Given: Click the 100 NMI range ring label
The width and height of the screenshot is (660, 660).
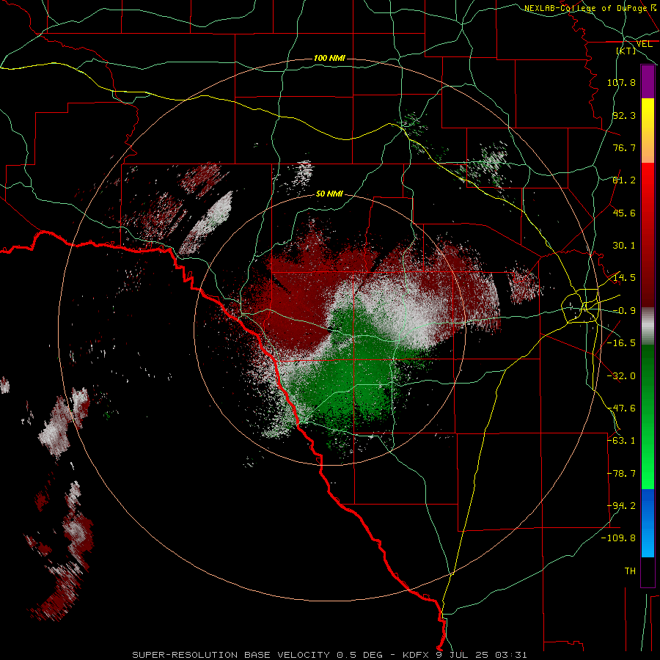Looking at the screenshot, I should pyautogui.click(x=329, y=58).
